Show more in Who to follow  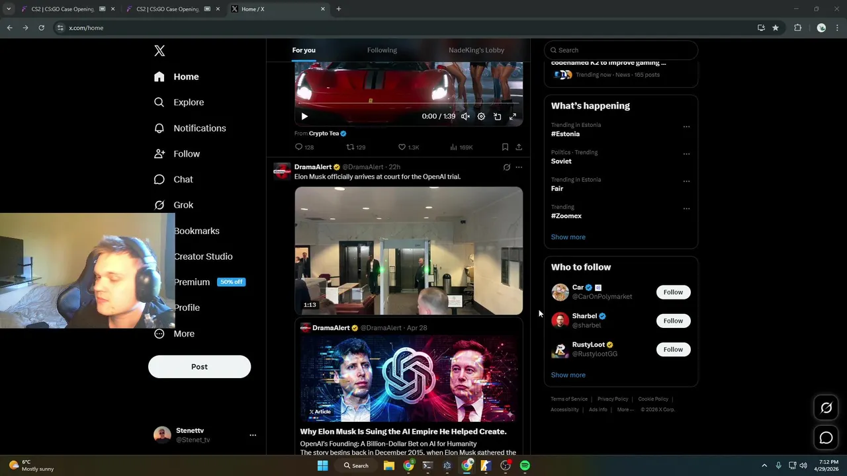click(568, 375)
